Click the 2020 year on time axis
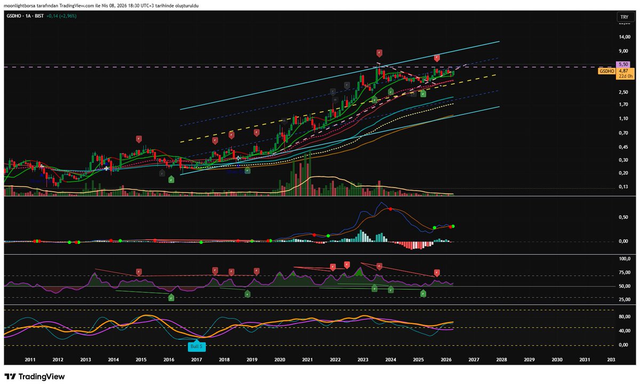Screen dimensions: 640x388 point(279,360)
